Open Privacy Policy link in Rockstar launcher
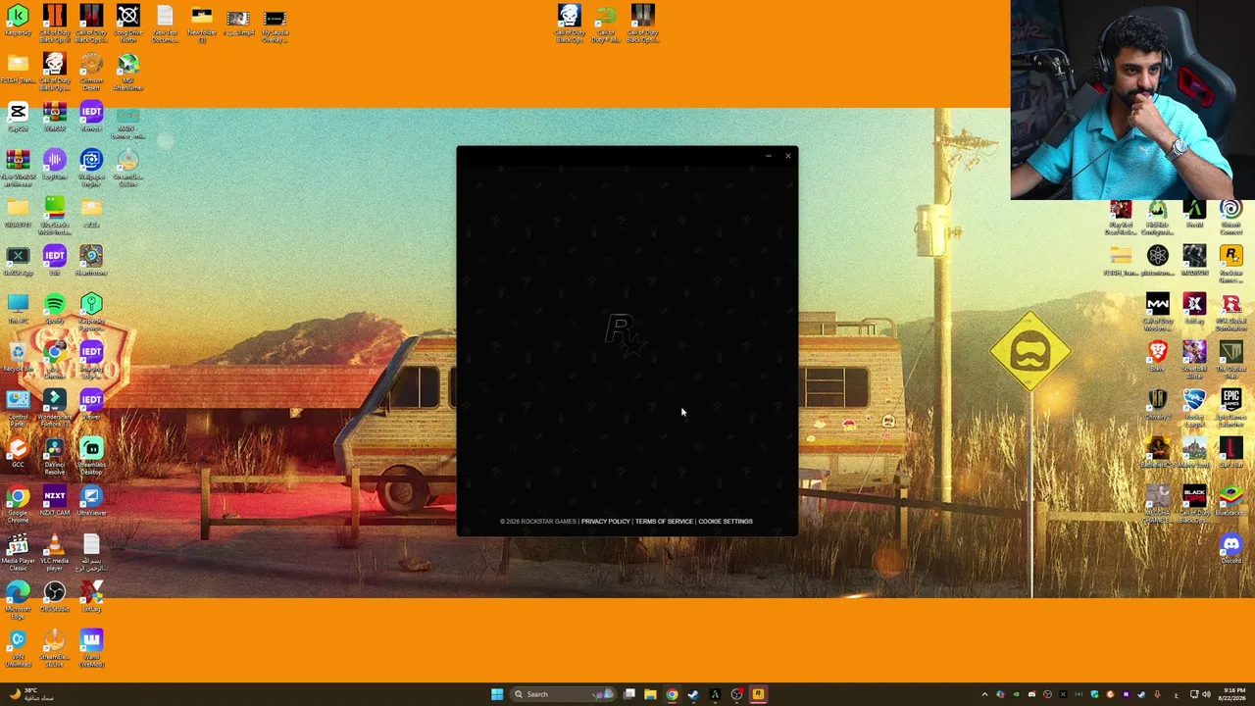The width and height of the screenshot is (1255, 706). (605, 522)
